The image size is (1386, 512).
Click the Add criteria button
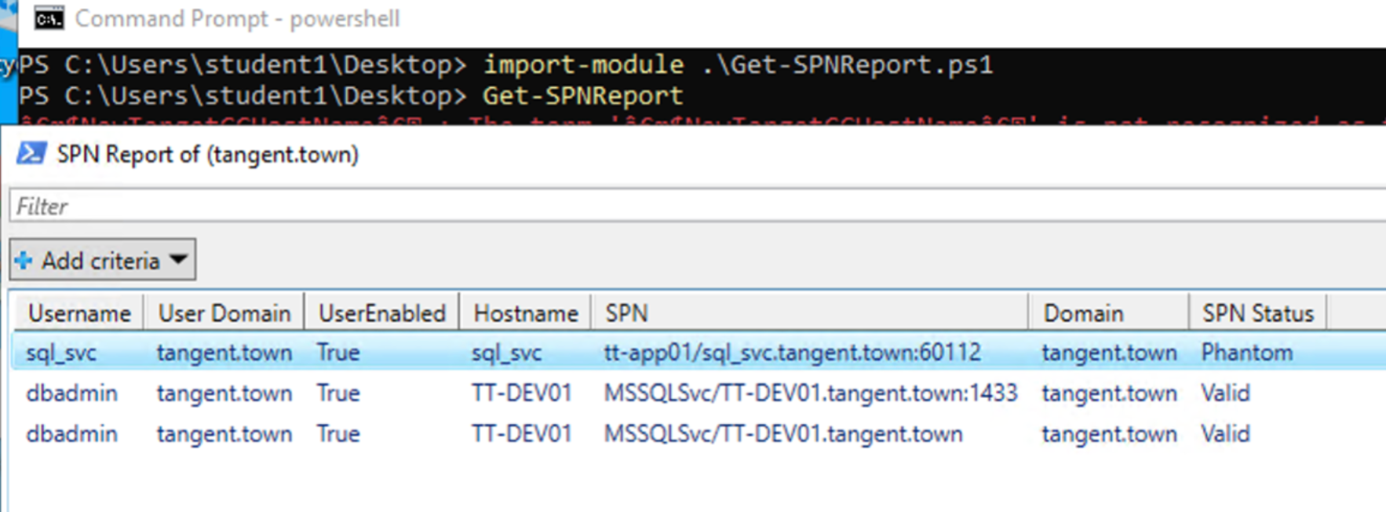pyautogui.click(x=100, y=260)
